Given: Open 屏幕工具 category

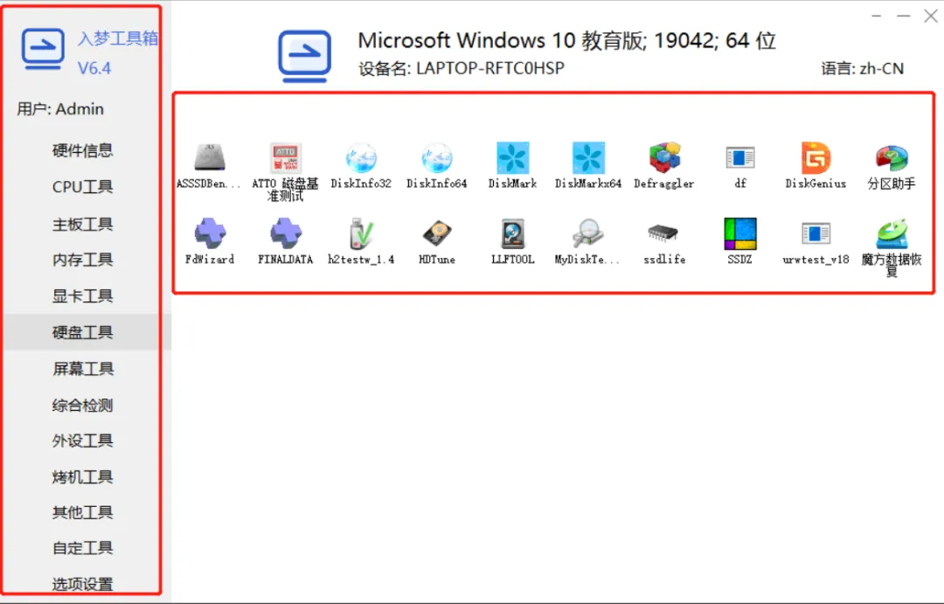Looking at the screenshot, I should coord(82,369).
